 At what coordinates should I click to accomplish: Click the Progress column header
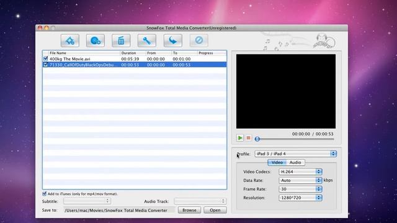(x=212, y=53)
